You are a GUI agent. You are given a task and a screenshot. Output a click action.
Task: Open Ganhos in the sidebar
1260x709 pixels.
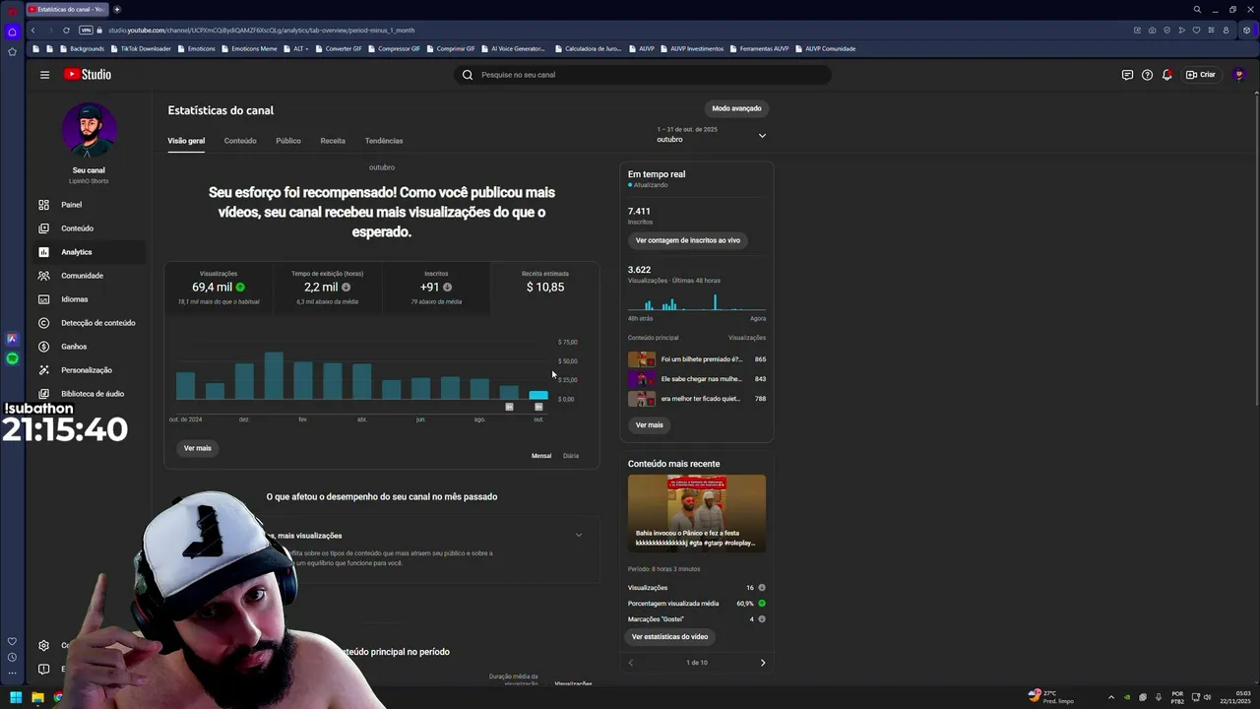point(89,347)
